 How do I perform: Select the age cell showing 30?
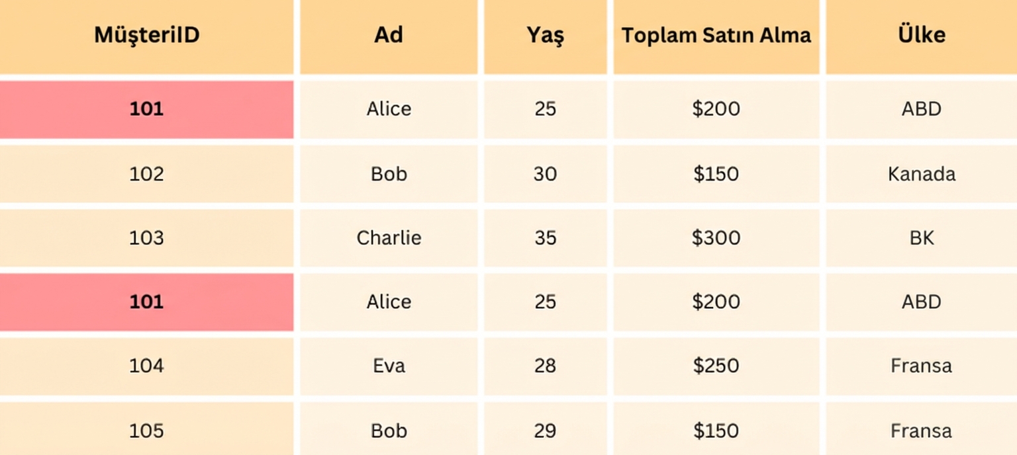coord(545,174)
